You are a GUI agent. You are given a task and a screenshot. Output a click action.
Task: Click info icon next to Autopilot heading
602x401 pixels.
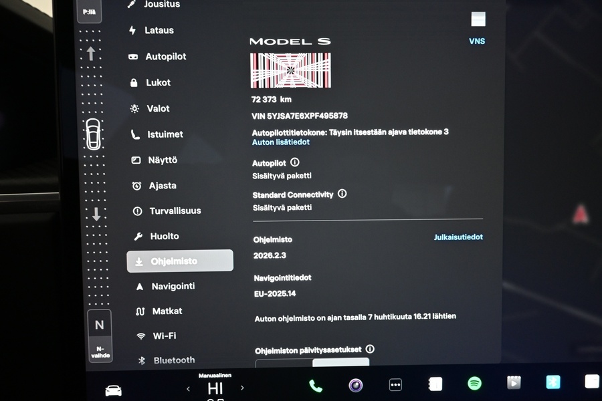click(295, 162)
